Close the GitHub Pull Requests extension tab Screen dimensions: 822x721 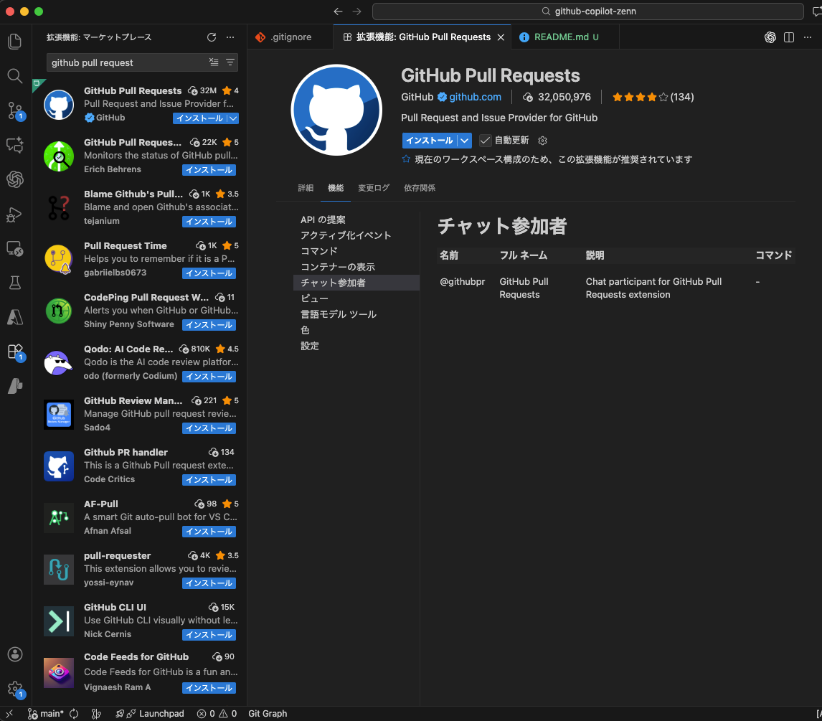(501, 37)
